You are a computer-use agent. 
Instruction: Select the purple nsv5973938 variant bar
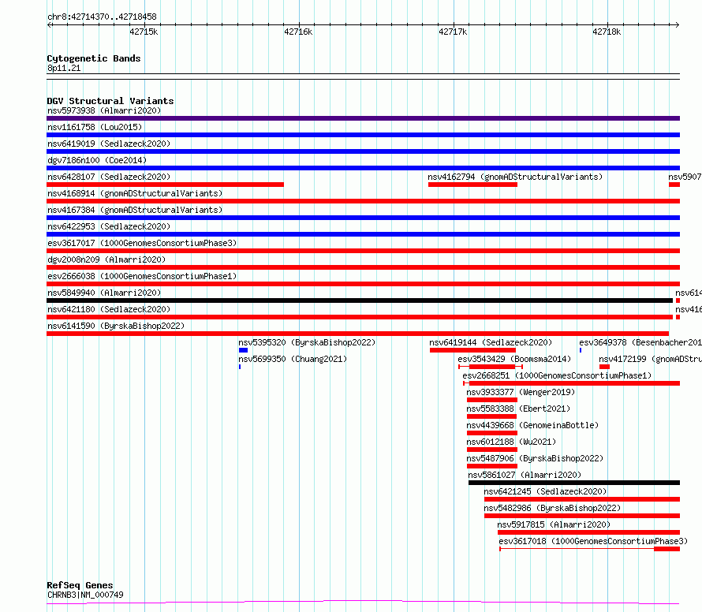363,118
